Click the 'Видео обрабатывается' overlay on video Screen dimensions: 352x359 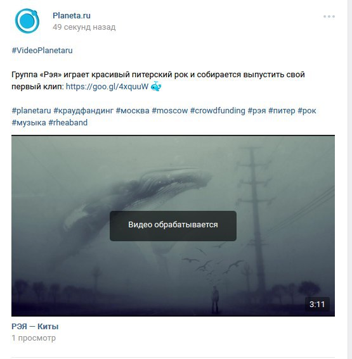(173, 226)
